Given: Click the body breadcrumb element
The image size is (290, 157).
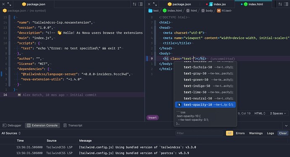Looking at the screenshot, I should point(207,11).
